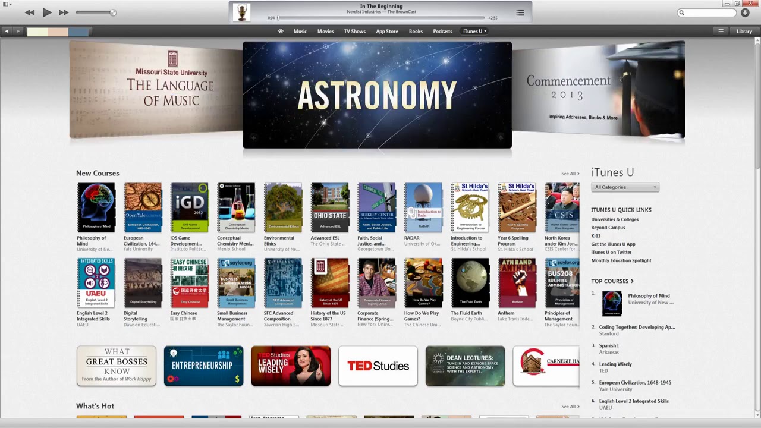Open The Fluid Earth course icon

click(470, 283)
